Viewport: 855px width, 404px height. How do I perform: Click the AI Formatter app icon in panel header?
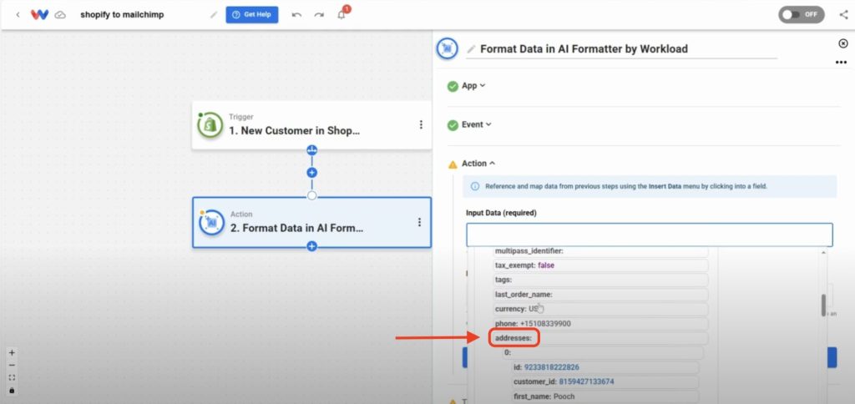pyautogui.click(x=448, y=48)
